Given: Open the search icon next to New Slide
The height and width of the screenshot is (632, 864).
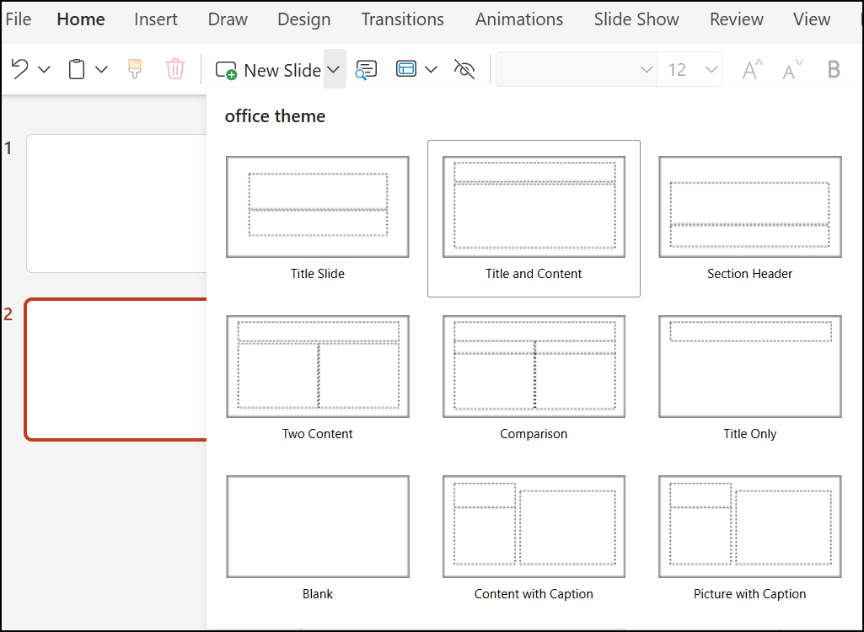Looking at the screenshot, I should (x=366, y=70).
